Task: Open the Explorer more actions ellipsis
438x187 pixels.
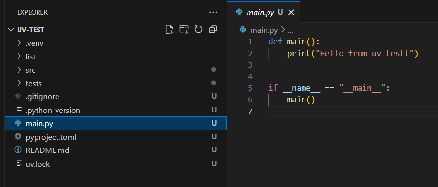Action: [213, 12]
